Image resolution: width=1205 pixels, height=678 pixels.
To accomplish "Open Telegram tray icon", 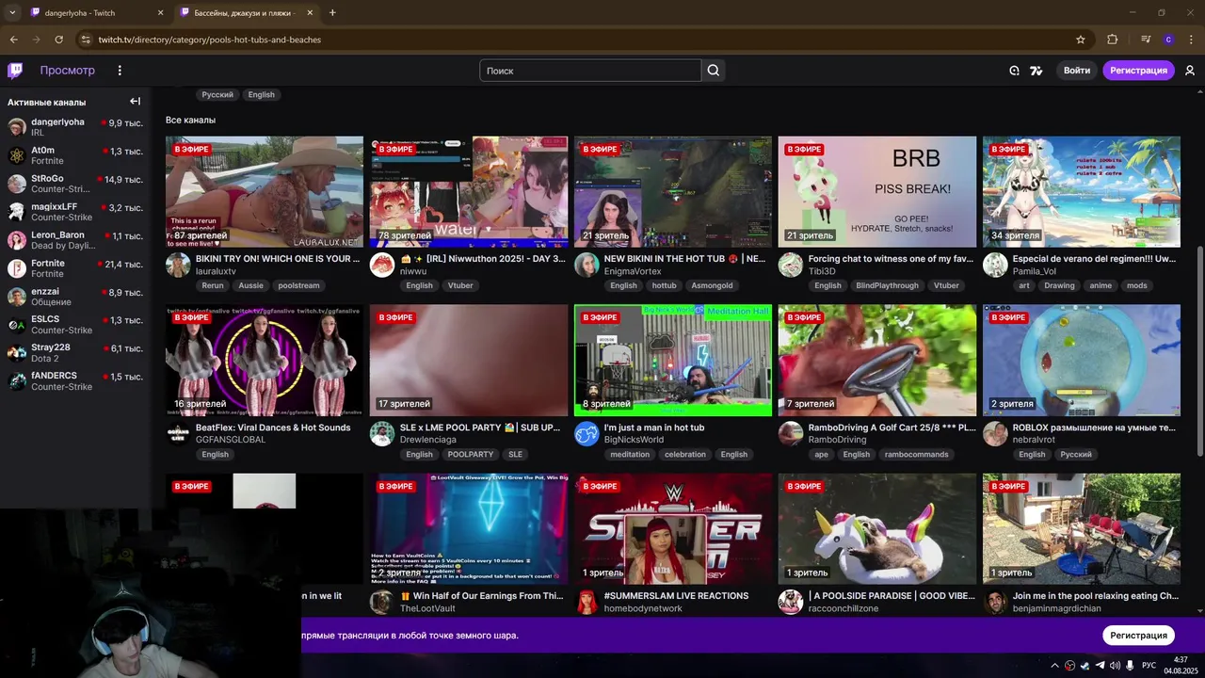I will 1100,665.
